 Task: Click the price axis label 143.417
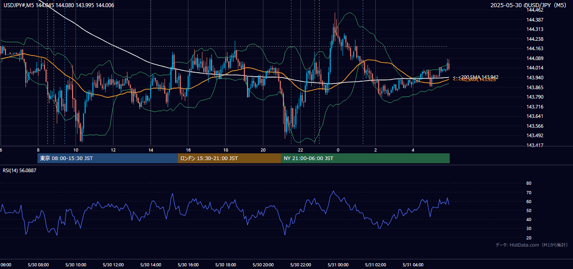(535, 145)
